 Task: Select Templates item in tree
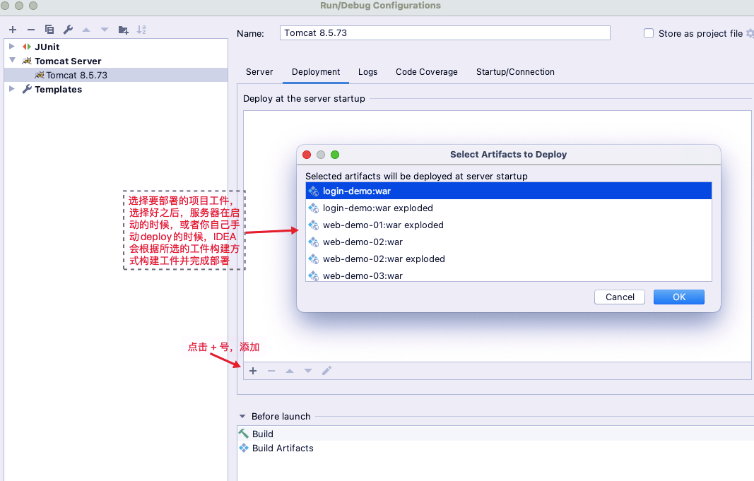point(58,90)
